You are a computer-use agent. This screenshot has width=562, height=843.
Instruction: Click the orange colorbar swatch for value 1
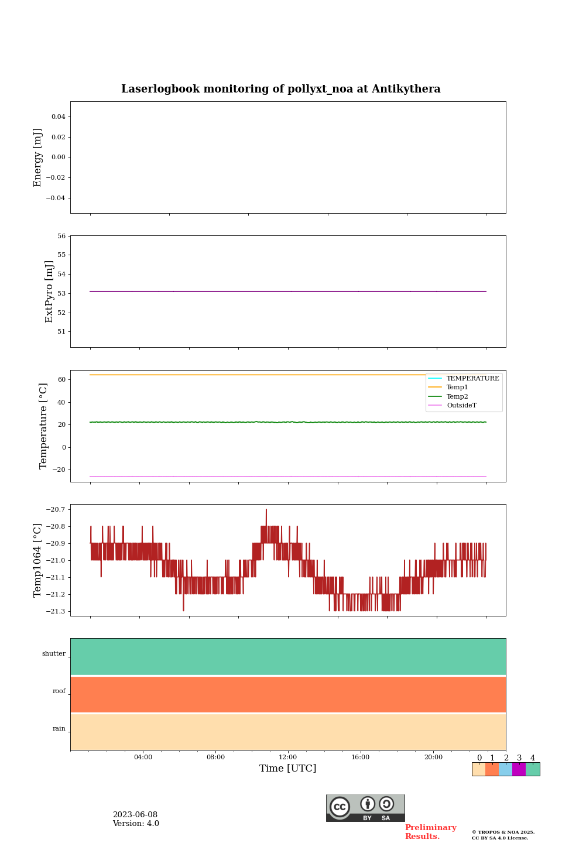(x=492, y=769)
